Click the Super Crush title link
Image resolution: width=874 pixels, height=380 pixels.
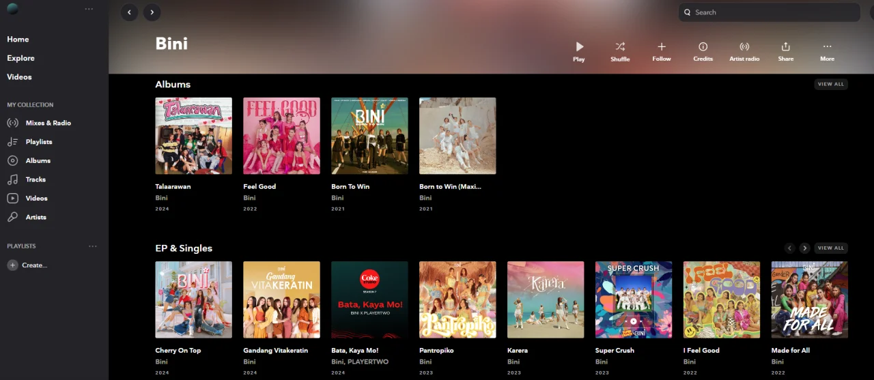615,350
